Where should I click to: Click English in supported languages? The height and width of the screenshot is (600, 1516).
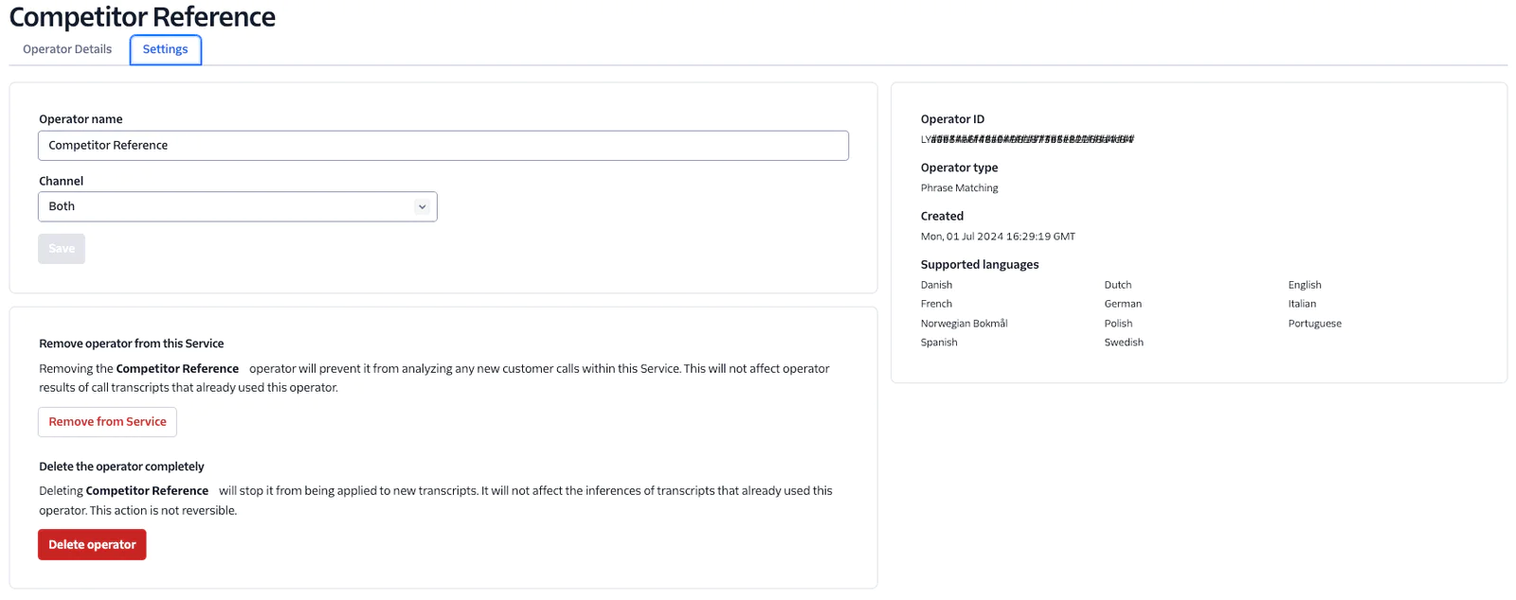[x=1304, y=285]
